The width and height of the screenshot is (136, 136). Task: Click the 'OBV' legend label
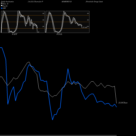click(4, 8)
